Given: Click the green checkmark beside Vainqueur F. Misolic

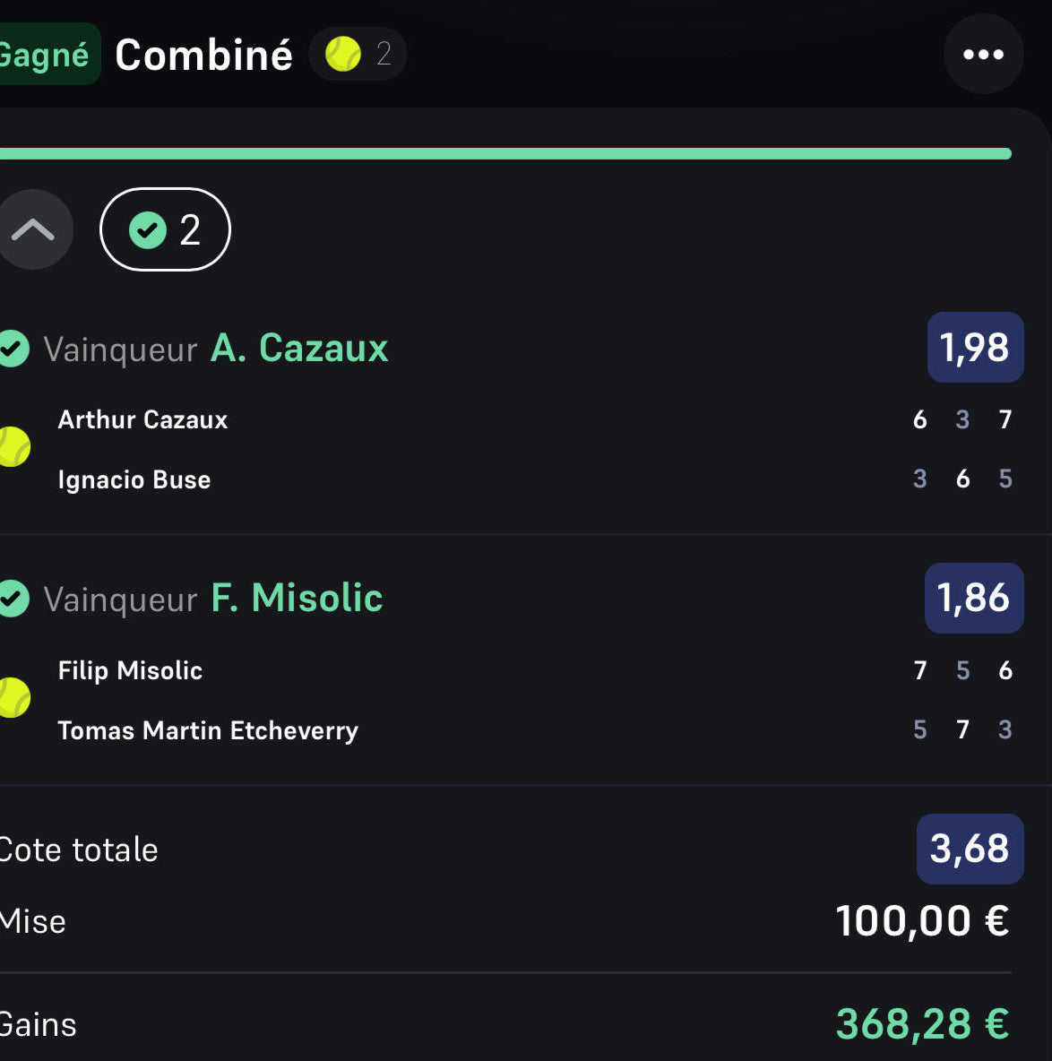Looking at the screenshot, I should [x=13, y=599].
